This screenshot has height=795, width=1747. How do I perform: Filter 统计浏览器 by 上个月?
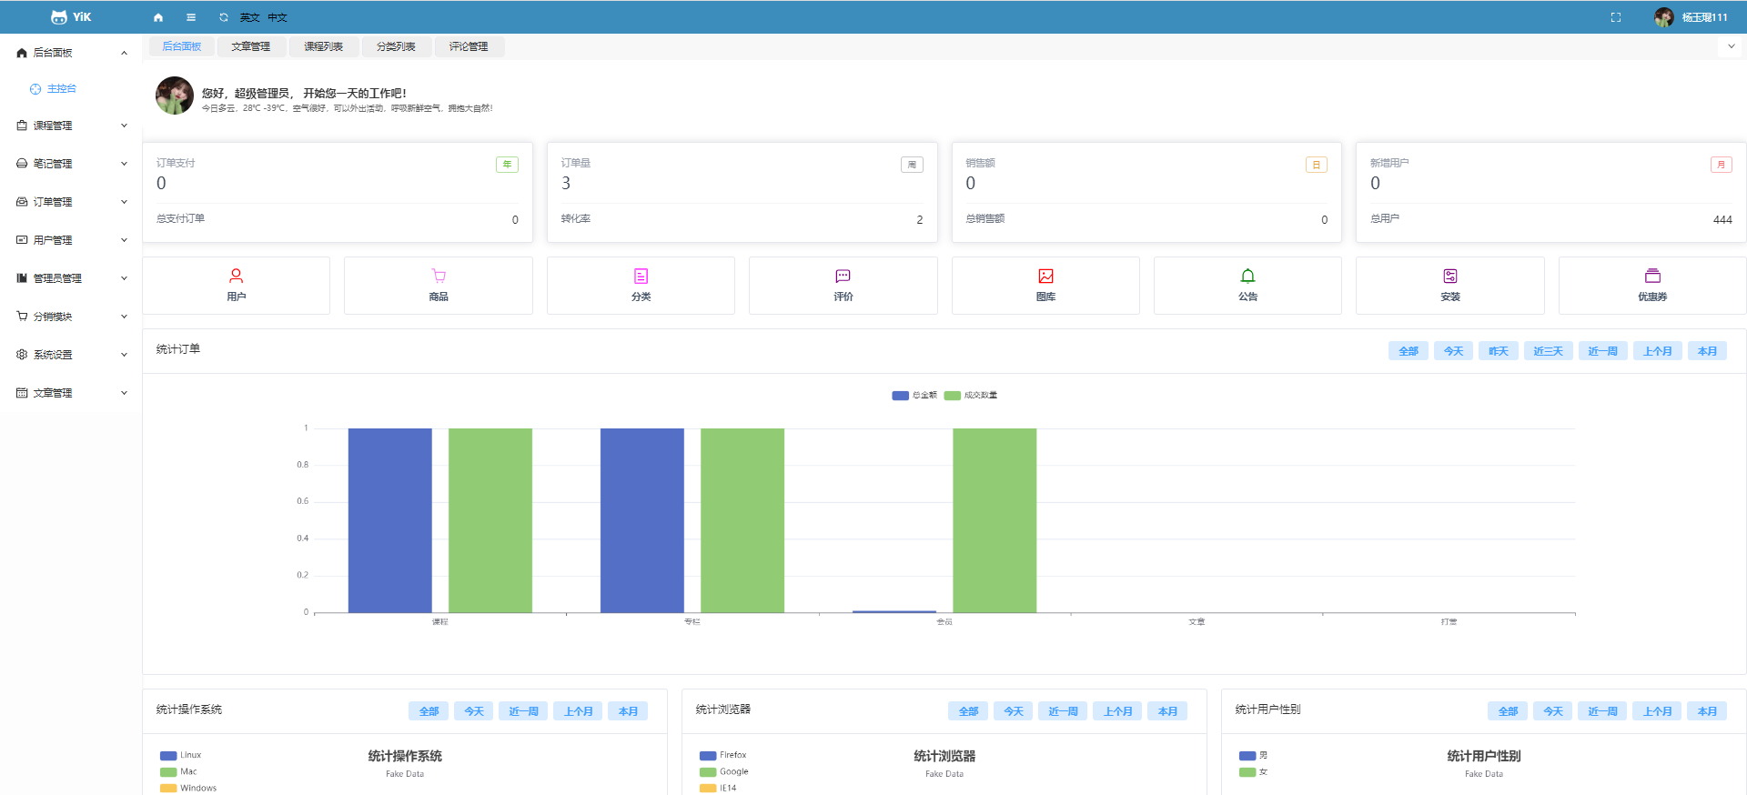click(1117, 711)
